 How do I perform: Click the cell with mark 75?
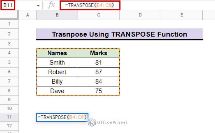point(99,91)
